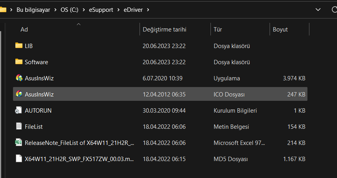Viewport: 337px width, 178px height.
Task: Click eDriver in the breadcrumb path
Action: [x=133, y=10]
